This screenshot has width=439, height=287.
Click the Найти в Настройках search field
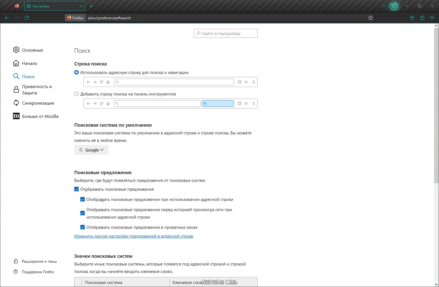(x=226, y=33)
